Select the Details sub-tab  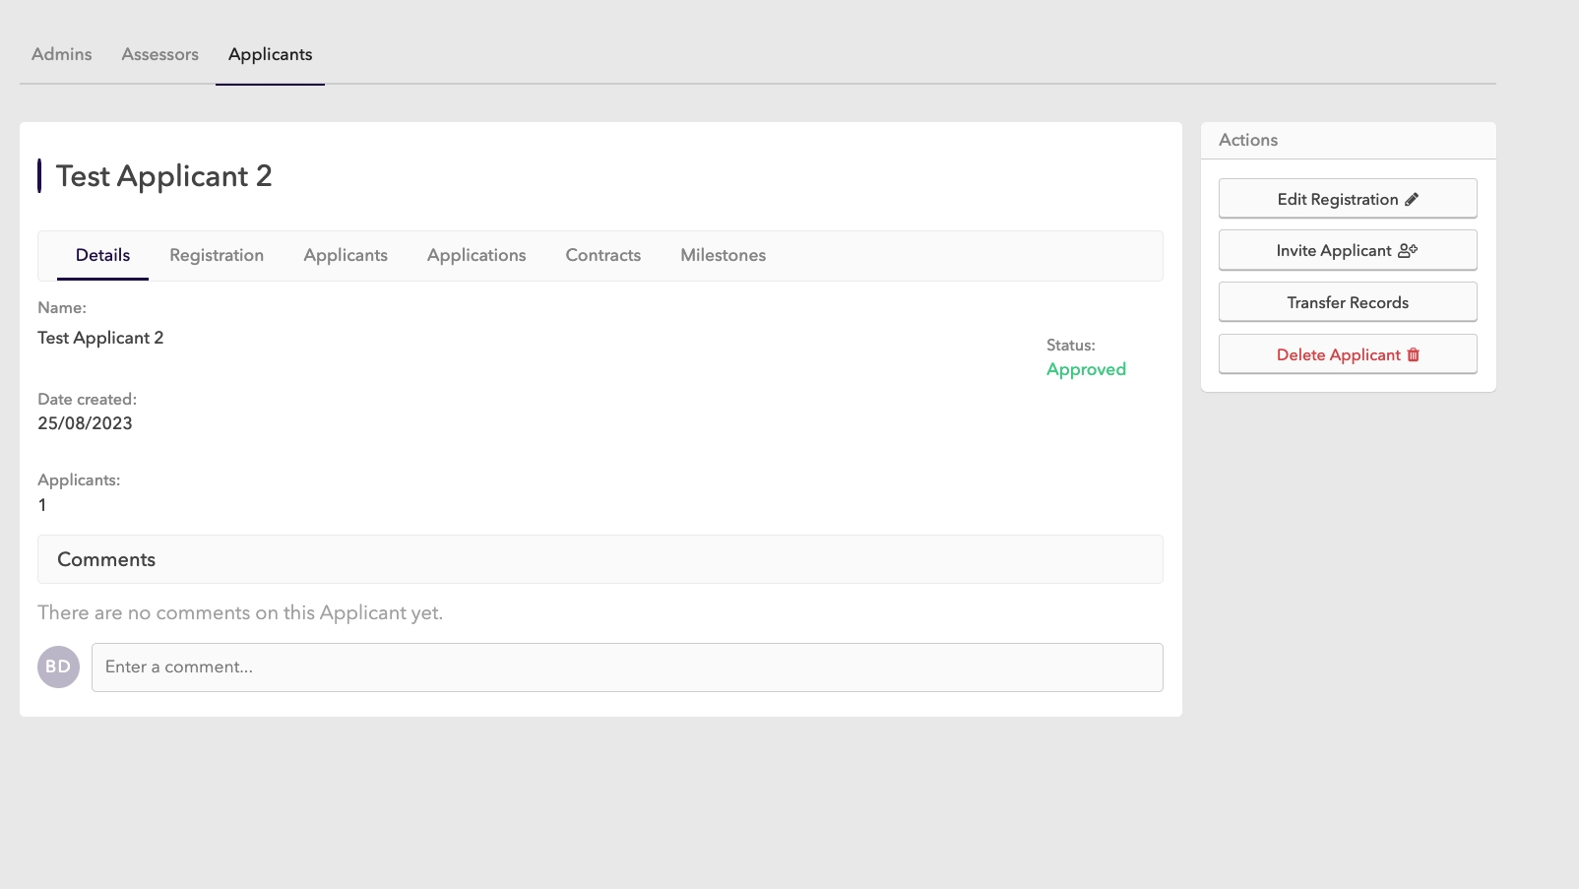(x=102, y=255)
